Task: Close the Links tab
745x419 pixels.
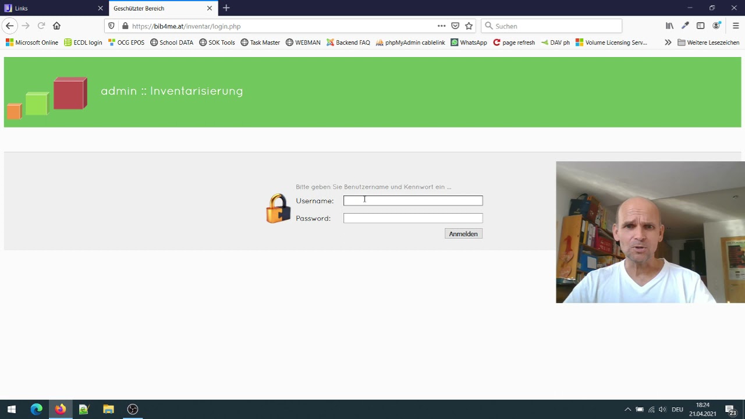Action: pos(100,8)
